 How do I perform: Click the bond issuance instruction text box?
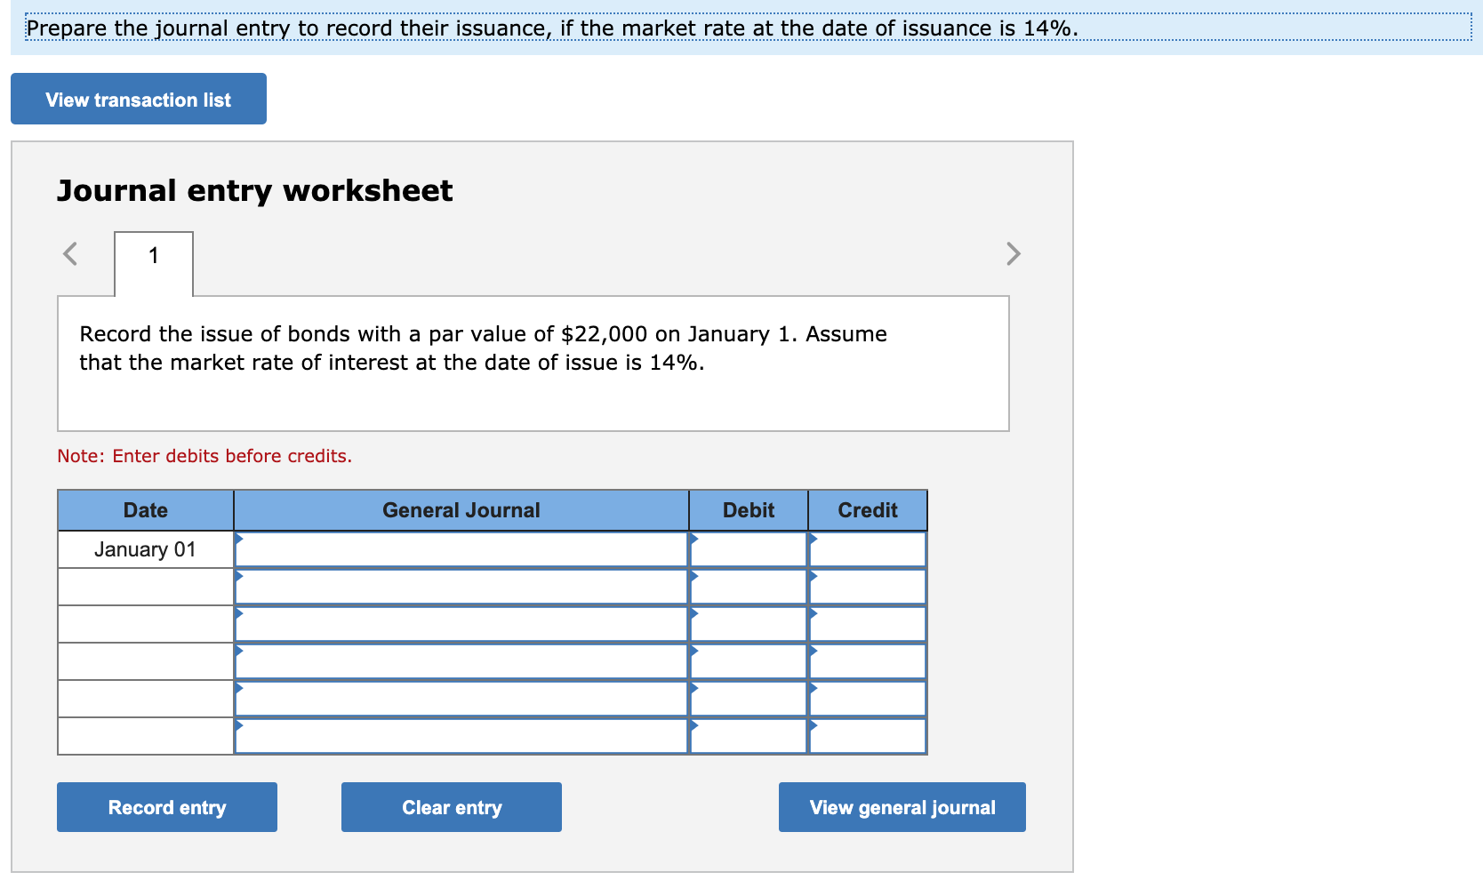533,363
